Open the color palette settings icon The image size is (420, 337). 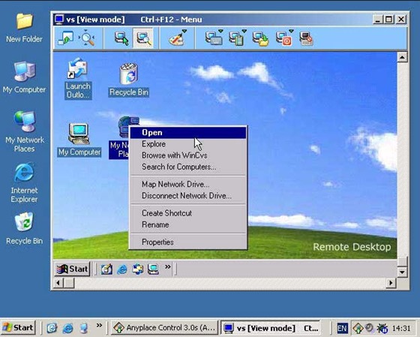pos(176,39)
